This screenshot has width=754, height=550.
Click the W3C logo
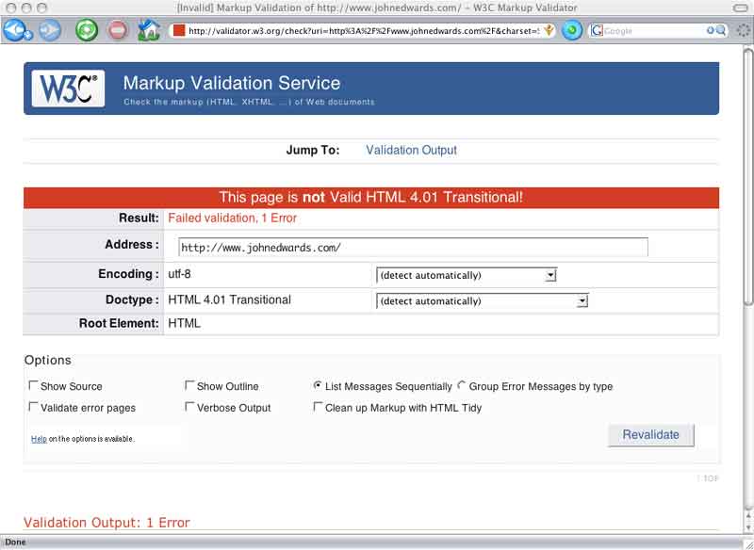pyautogui.click(x=68, y=89)
